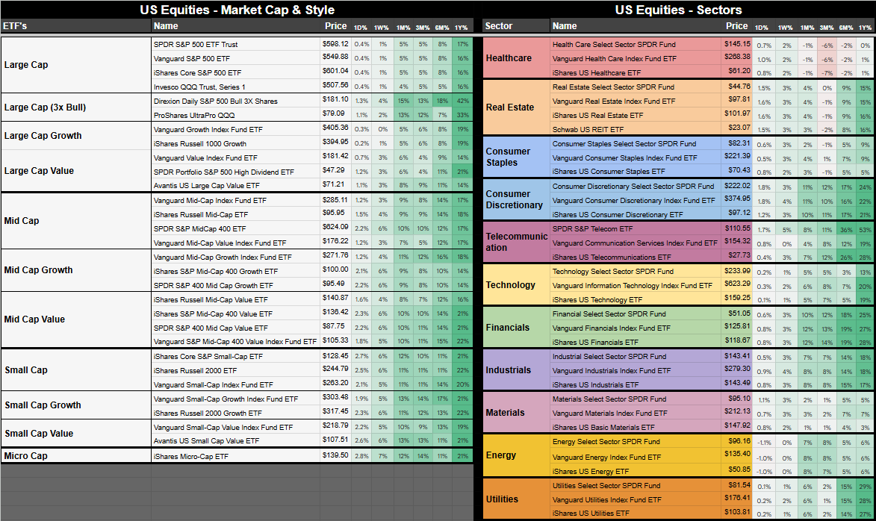The width and height of the screenshot is (876, 521).
Task: Click ProShares UltraPro QQQ name
Action: click(x=194, y=115)
